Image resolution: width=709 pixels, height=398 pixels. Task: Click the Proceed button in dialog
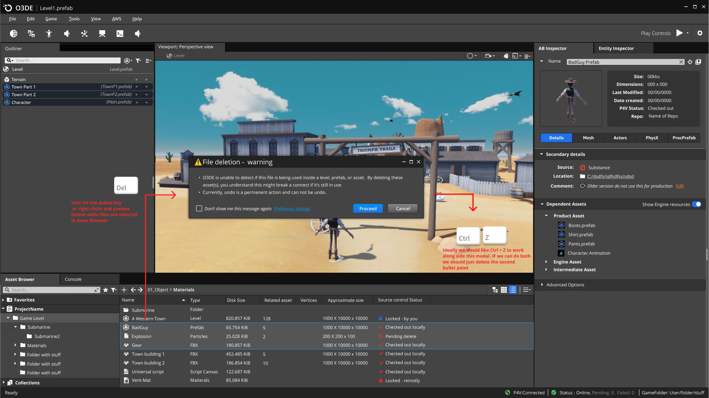coord(368,209)
